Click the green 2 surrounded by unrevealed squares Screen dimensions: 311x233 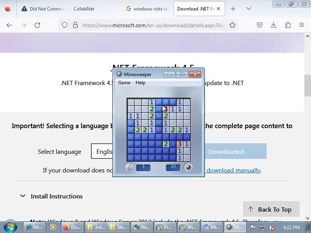[x=166, y=144]
